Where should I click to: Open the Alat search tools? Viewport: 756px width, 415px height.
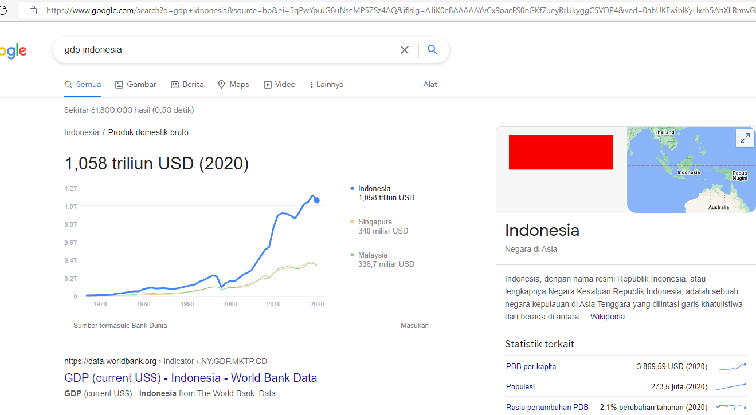point(430,84)
